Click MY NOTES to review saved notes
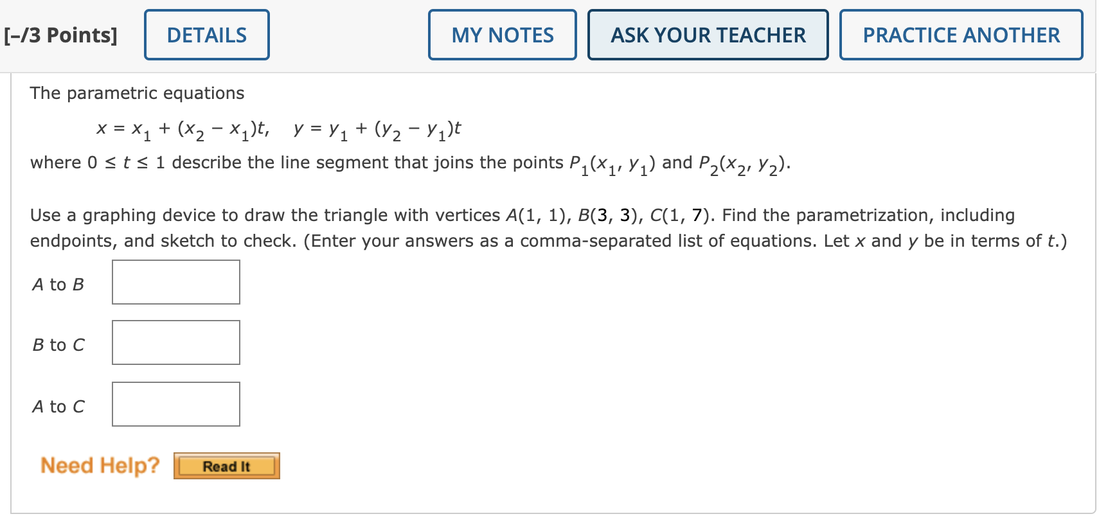The width and height of the screenshot is (1099, 523). tap(502, 35)
